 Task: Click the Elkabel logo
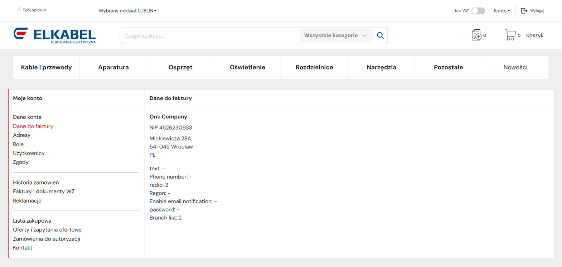click(x=55, y=35)
